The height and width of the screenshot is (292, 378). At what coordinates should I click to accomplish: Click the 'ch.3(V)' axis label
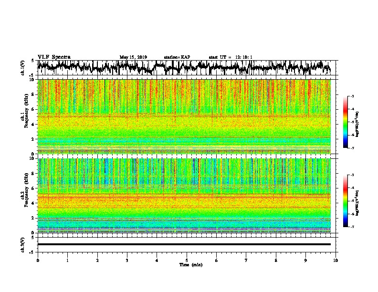(x=23, y=245)
